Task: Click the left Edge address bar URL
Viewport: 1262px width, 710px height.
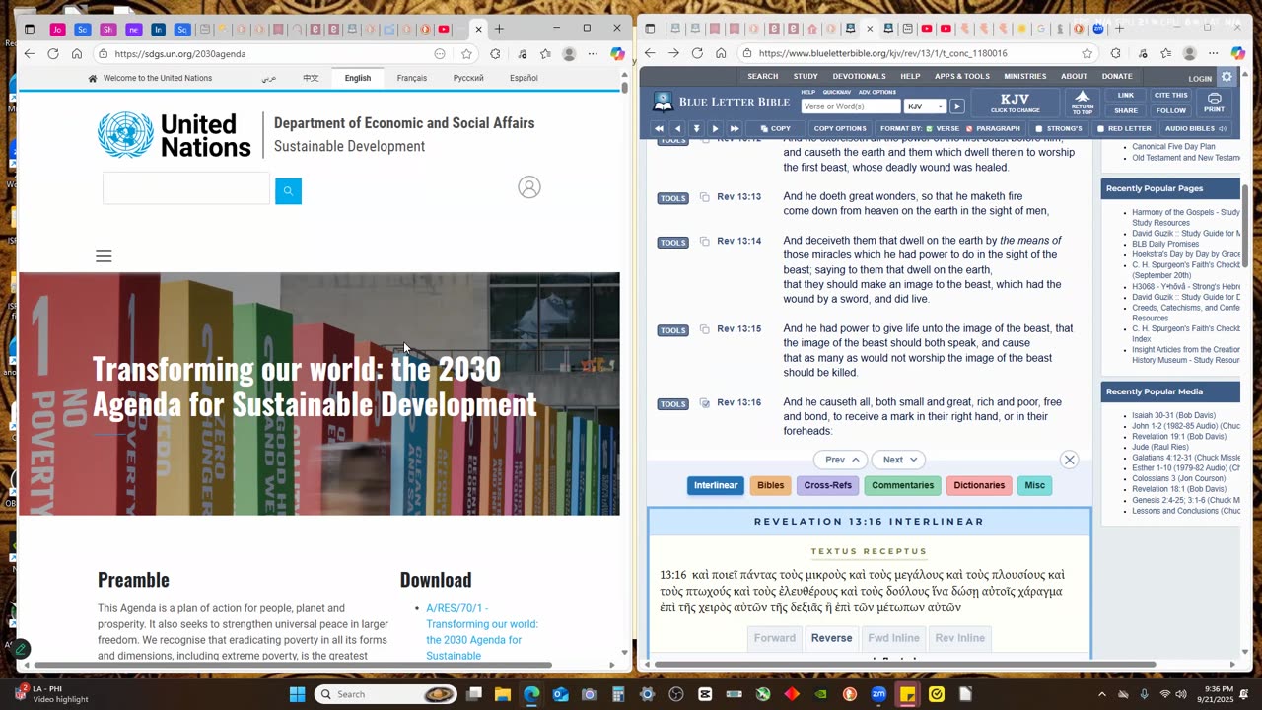Action: 179,54
